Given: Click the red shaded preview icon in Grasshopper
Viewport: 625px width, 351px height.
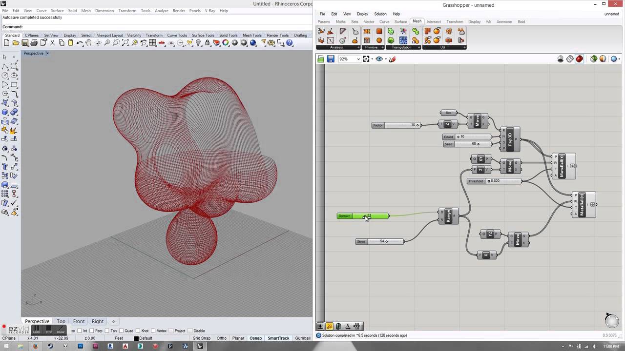Looking at the screenshot, I should coord(579,59).
